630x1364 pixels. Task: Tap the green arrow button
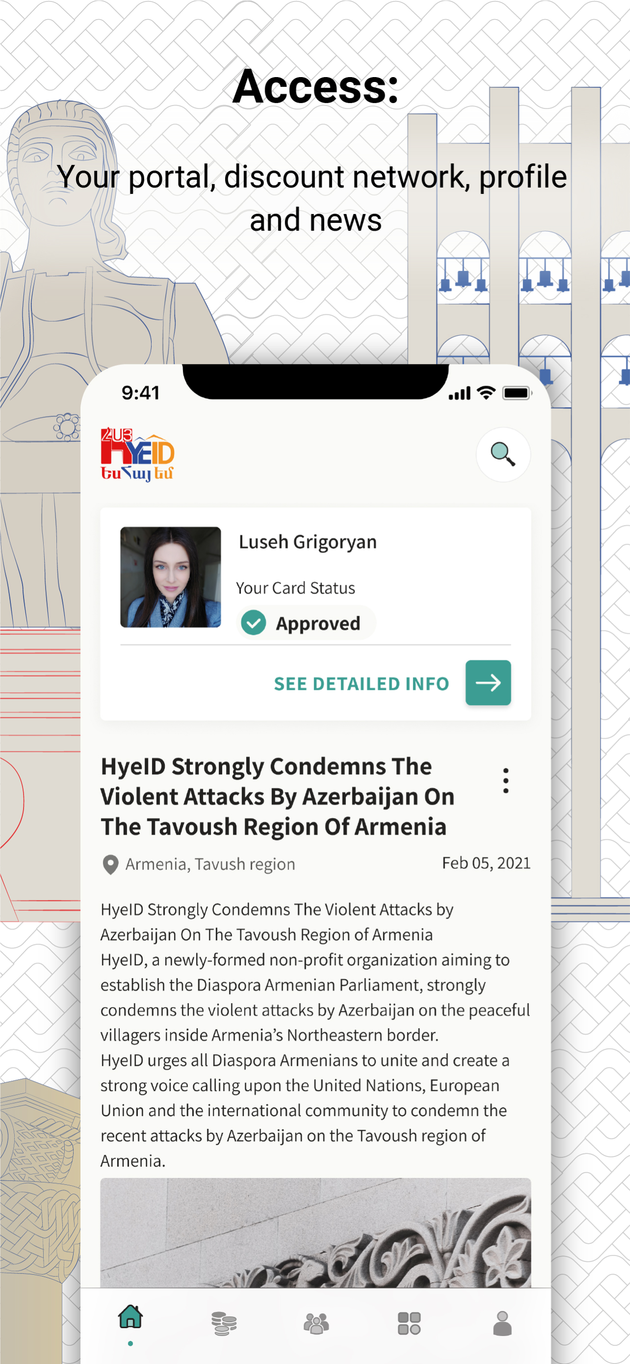[488, 682]
